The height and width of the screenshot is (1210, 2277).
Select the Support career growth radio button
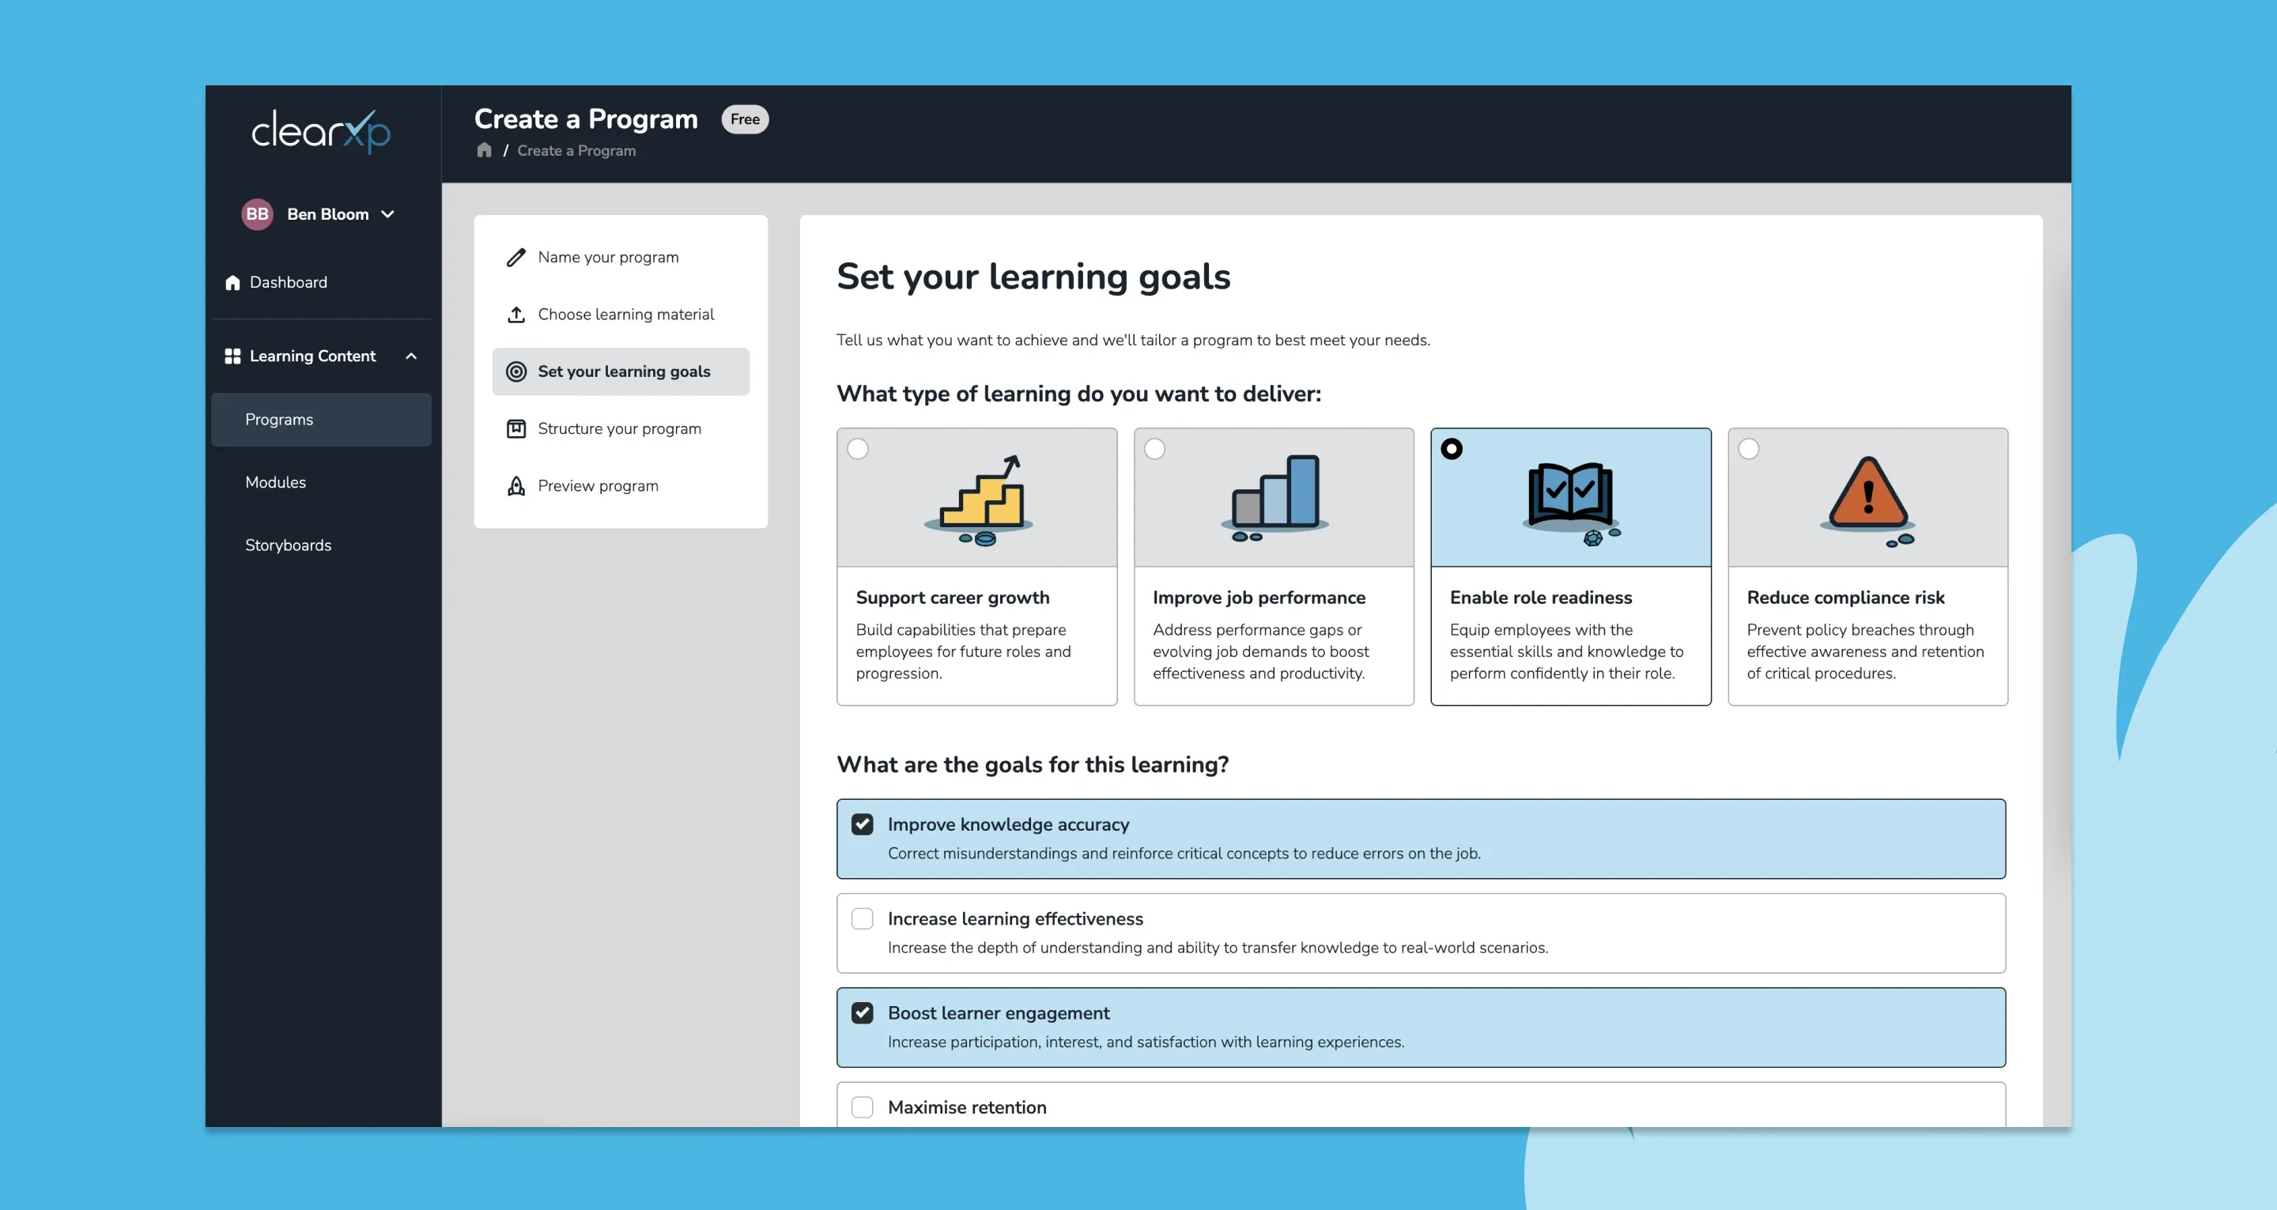(x=857, y=449)
